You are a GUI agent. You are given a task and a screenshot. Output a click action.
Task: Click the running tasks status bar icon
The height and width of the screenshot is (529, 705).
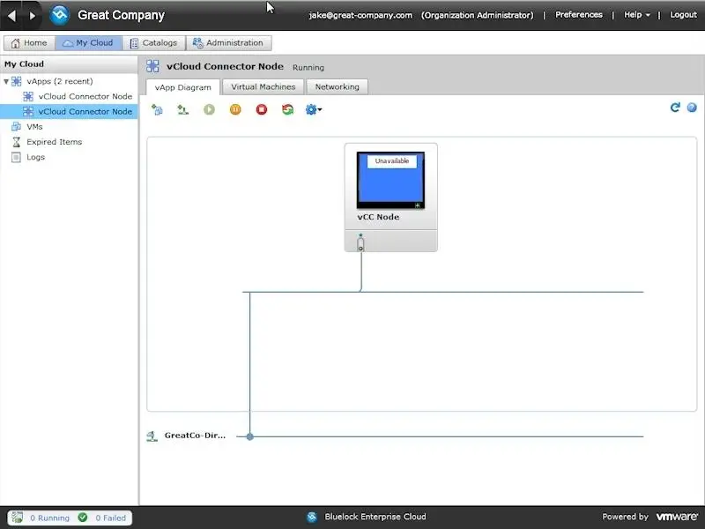pyautogui.click(x=17, y=518)
